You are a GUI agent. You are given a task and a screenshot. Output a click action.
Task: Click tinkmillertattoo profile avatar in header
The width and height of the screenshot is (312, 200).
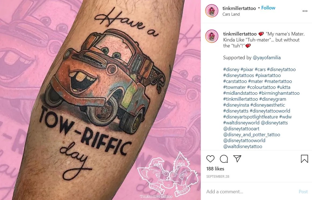tap(212, 10)
